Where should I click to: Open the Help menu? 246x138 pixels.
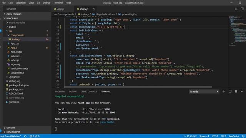point(68,3)
